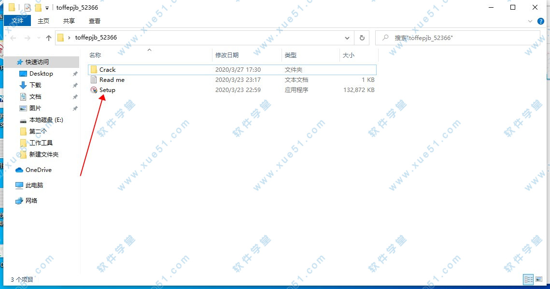Screen dimensions: 550x289
Task: Click the folder icon in the address bar
Action: click(61, 38)
